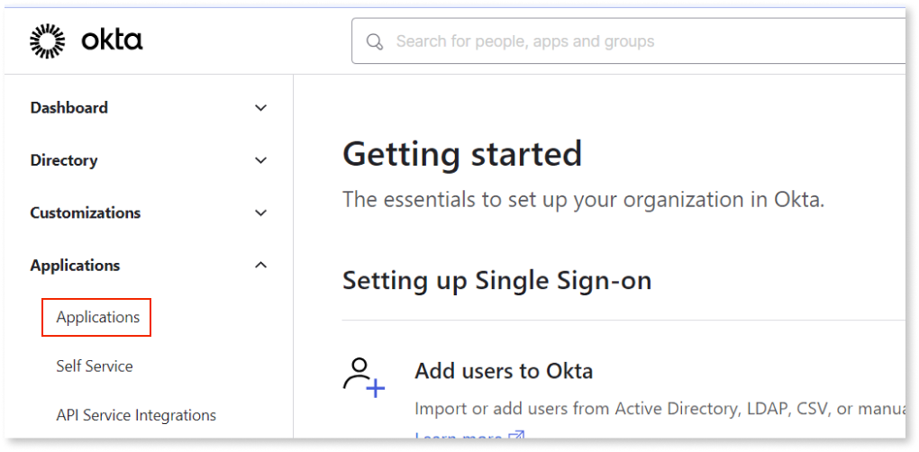
Task: Focus the people, apps and groups search field
Action: (x=628, y=41)
